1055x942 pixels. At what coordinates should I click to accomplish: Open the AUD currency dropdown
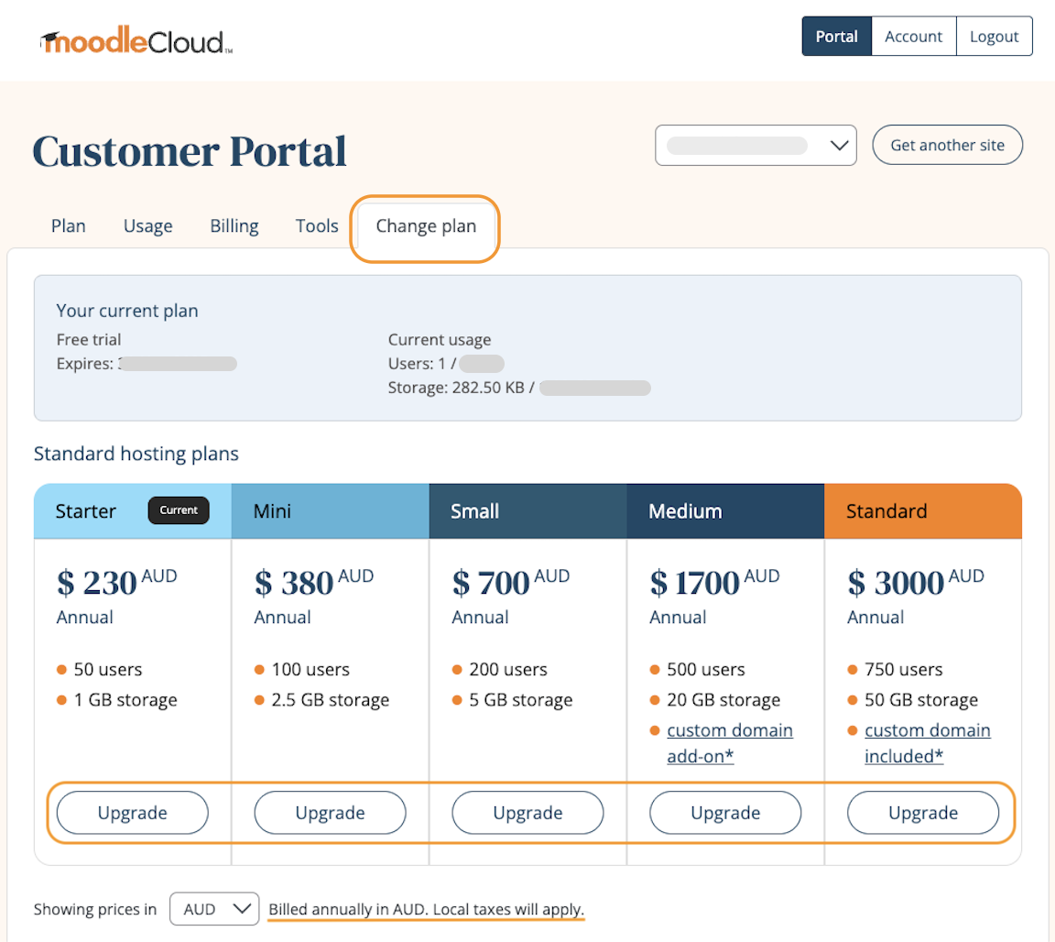click(213, 909)
